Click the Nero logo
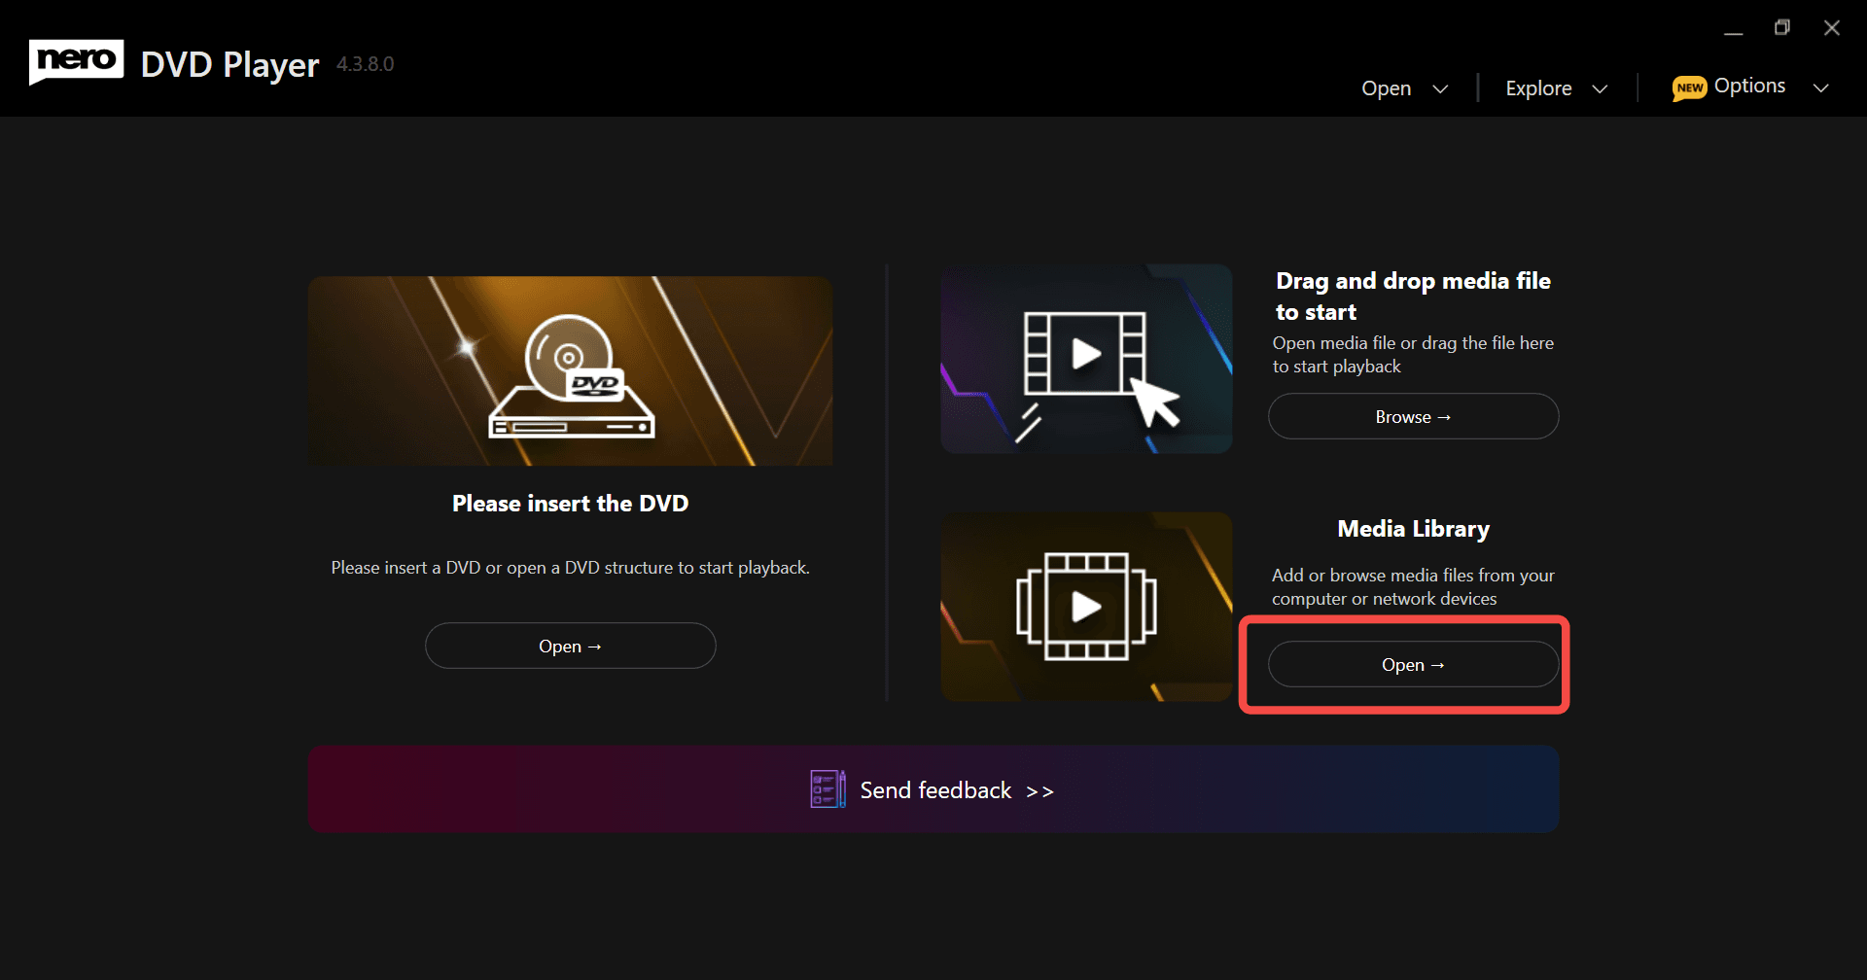Image resolution: width=1867 pixels, height=980 pixels. [x=76, y=61]
